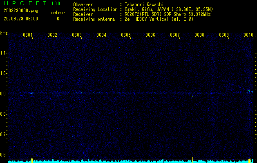
Task: Click the 1.0 kHz frequency label
Action: [3, 73]
